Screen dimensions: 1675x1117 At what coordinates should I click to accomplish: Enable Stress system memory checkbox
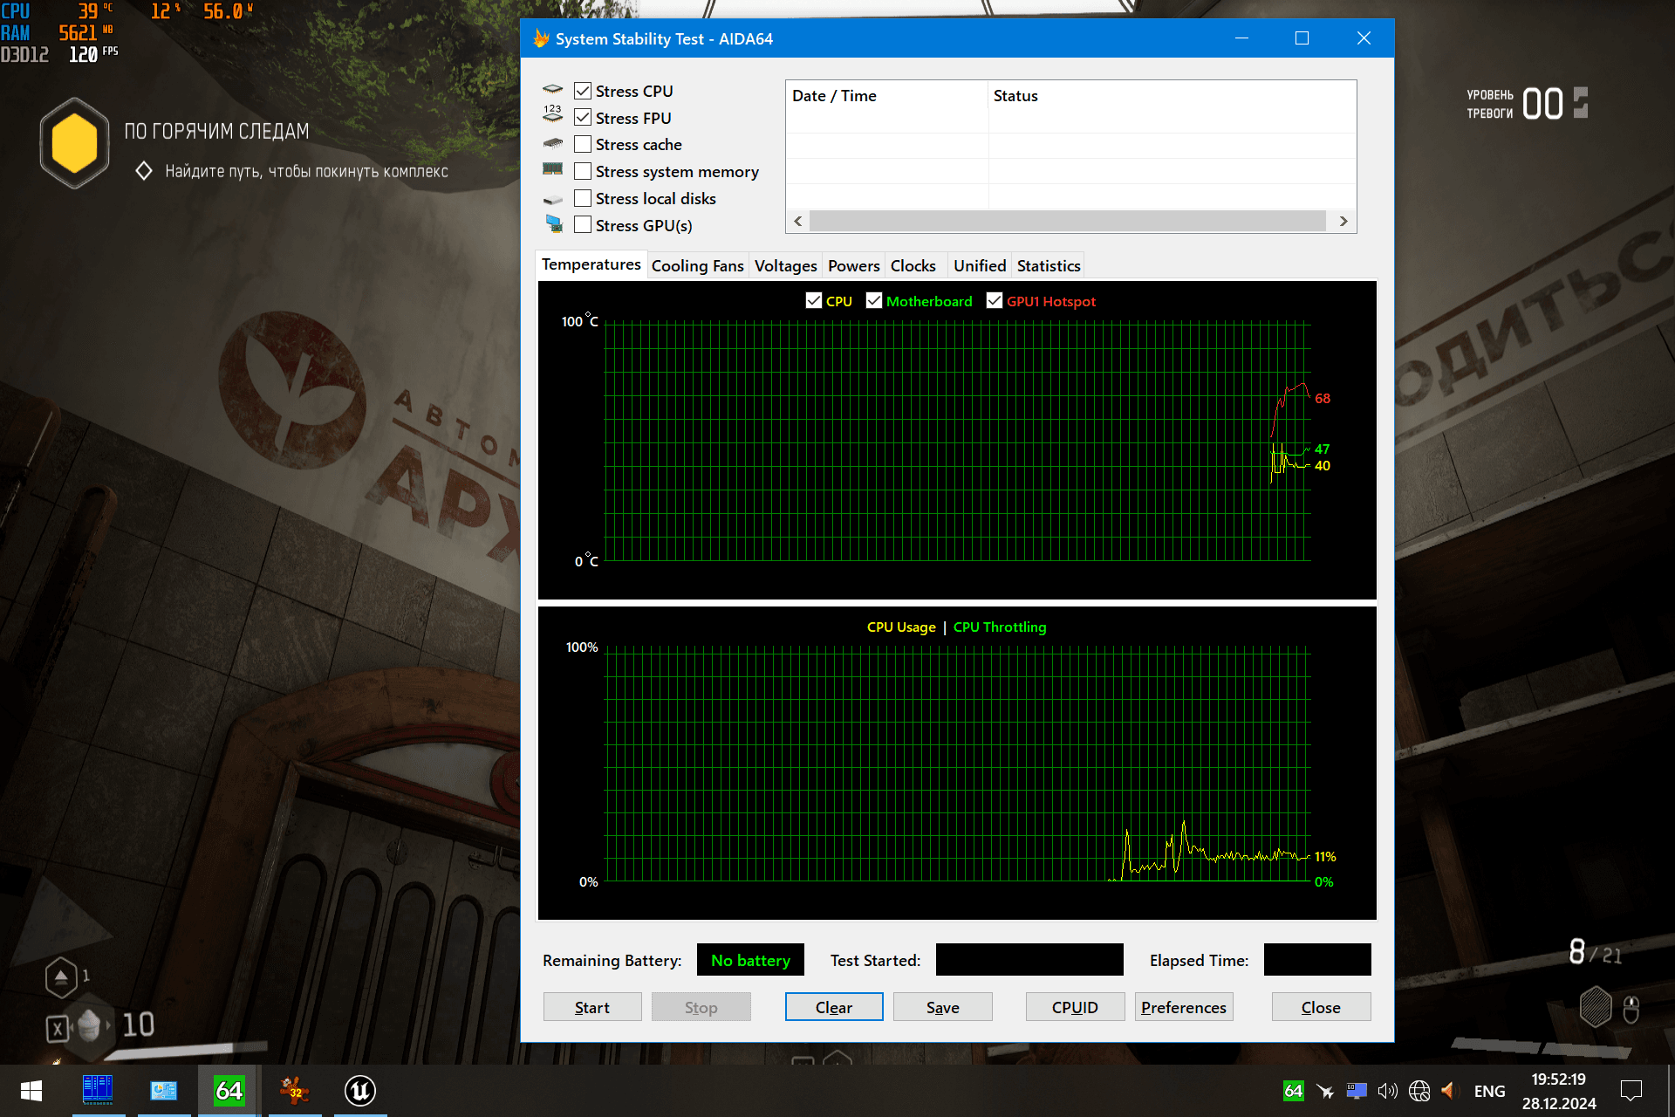pyautogui.click(x=583, y=172)
